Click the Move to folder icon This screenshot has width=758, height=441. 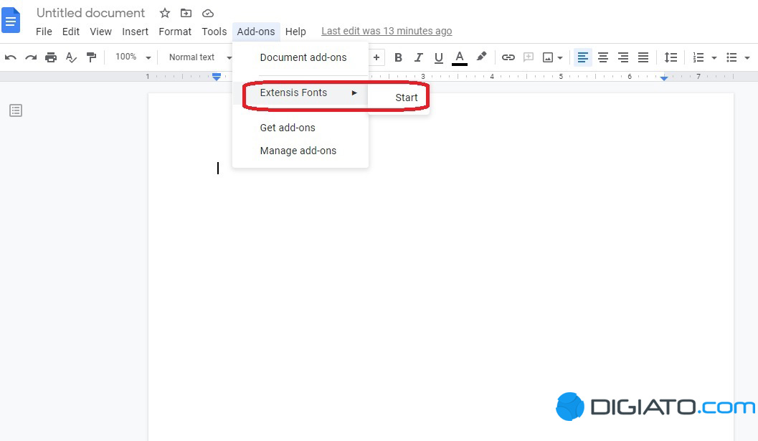tap(186, 13)
